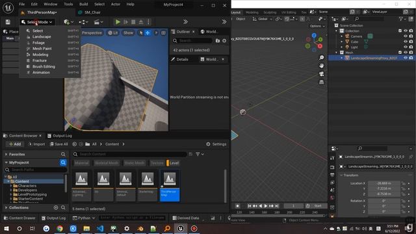
Task: Expand the Collections section
Action: pyautogui.click(x=6, y=207)
